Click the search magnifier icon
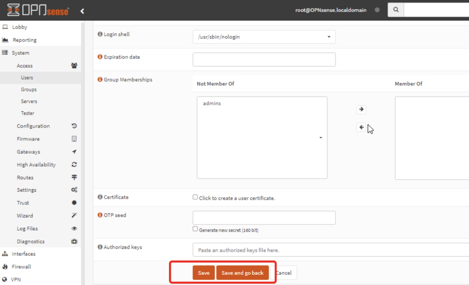469x285 pixels. point(396,10)
